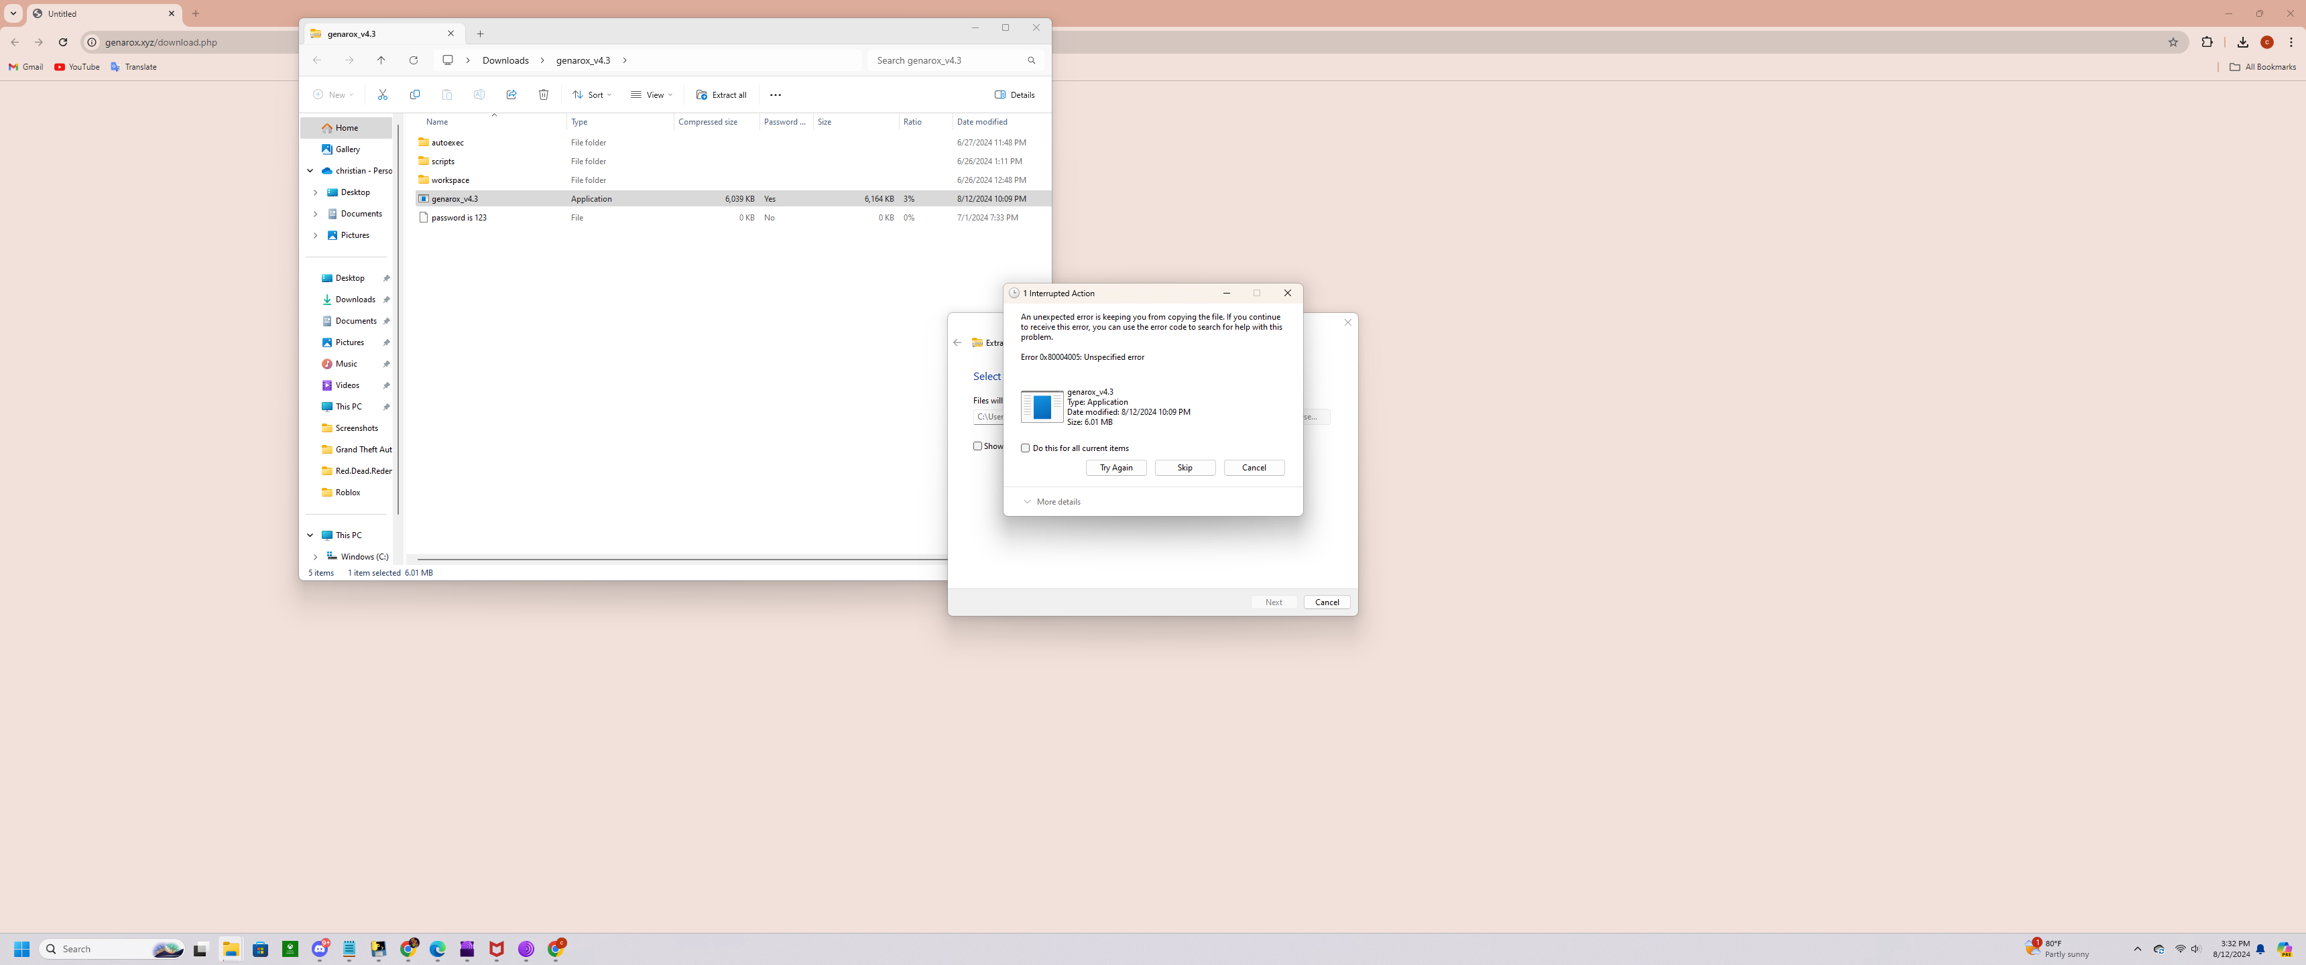Click the Cut scissors icon in toolbar
Viewport: 2306px width, 965px height.
point(382,95)
